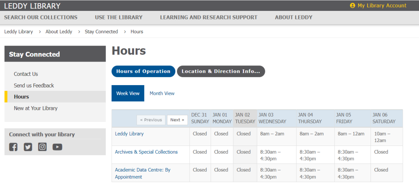Go to the next week

point(177,120)
